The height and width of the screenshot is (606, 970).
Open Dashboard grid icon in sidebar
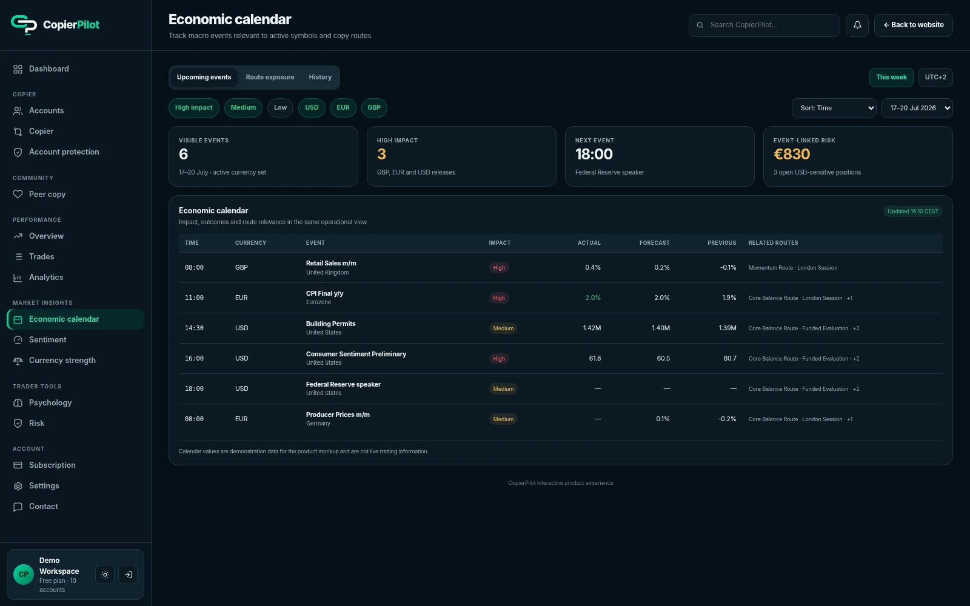click(18, 69)
